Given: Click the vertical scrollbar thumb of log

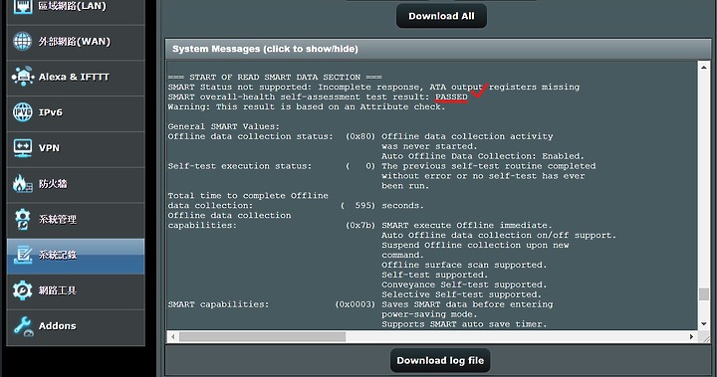Looking at the screenshot, I should (704, 293).
